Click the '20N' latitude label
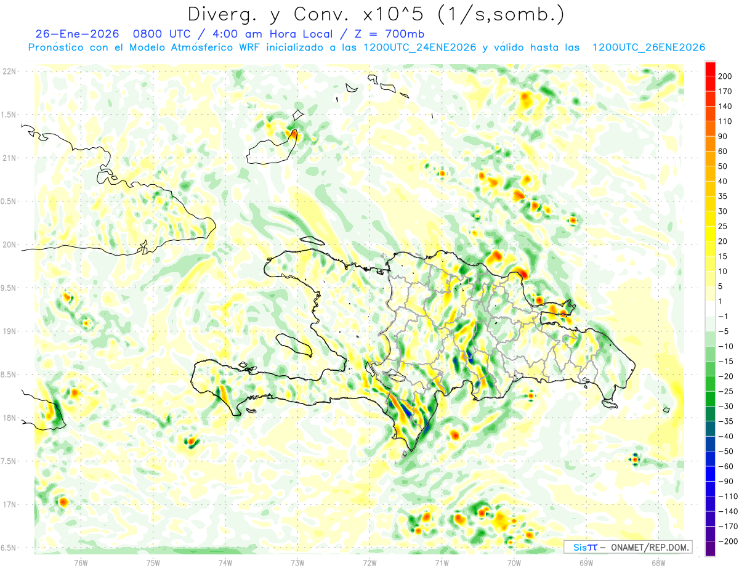The width and height of the screenshot is (739, 571). [x=10, y=245]
